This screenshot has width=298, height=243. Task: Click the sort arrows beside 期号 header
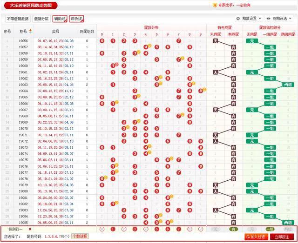[30, 31]
